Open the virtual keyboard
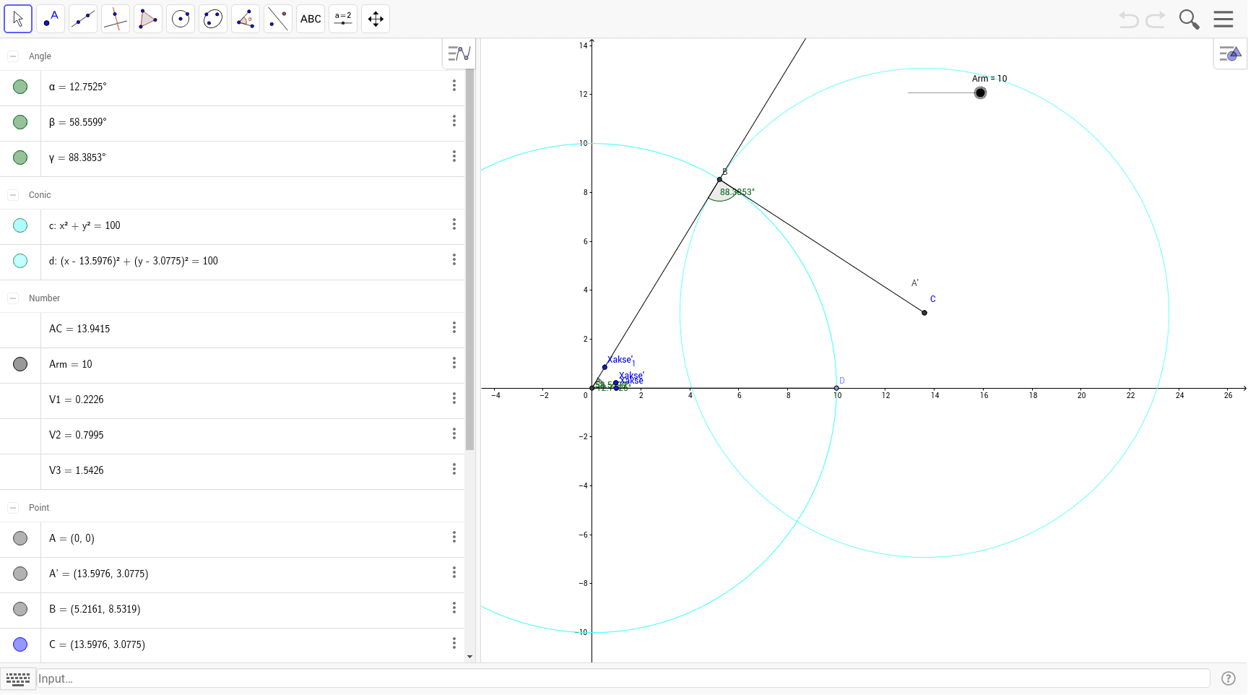Screen dimensions: 1248x695 (18, 678)
